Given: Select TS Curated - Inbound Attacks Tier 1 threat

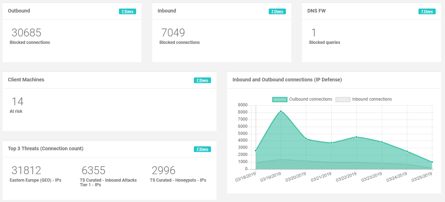Looking at the screenshot, I should (x=108, y=182).
